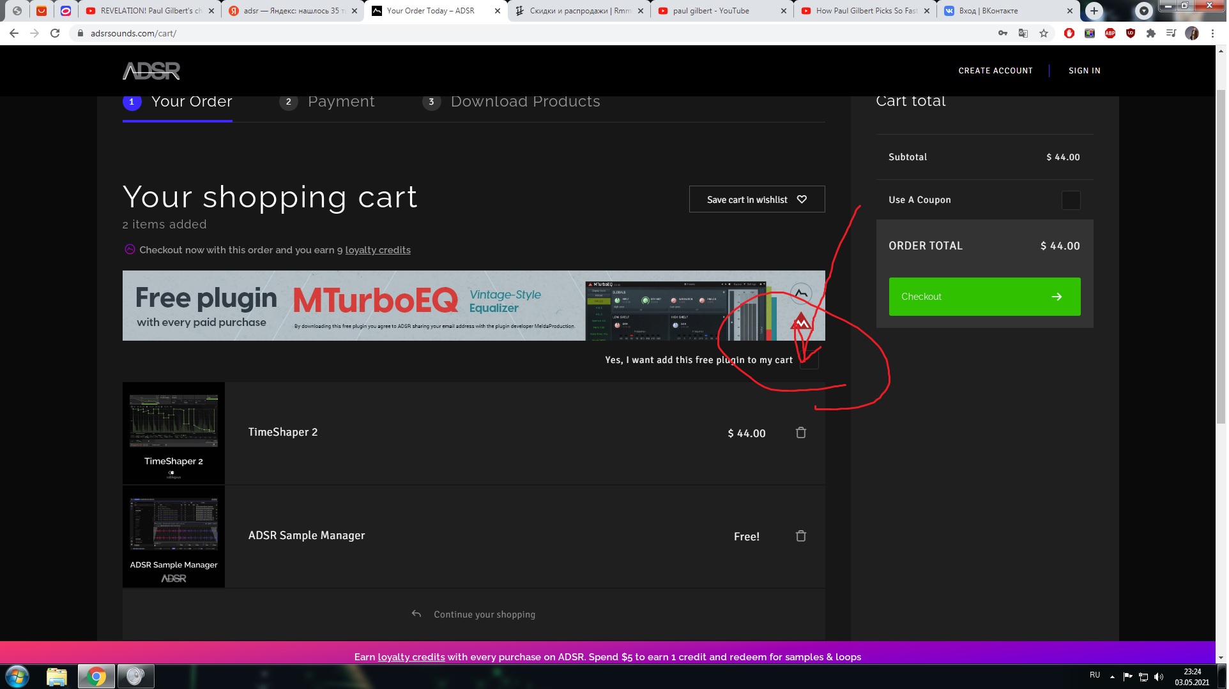Open Chrome from the Windows taskbar
This screenshot has width=1229, height=689.
coord(96,676)
